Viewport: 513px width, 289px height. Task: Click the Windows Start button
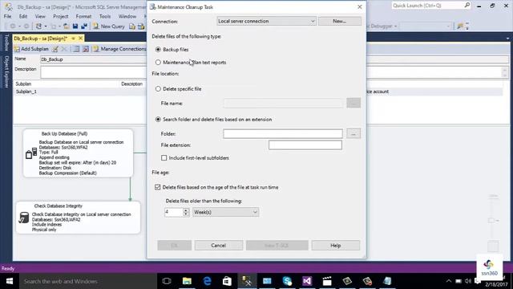click(10, 281)
